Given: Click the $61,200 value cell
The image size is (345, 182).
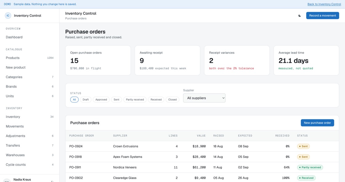Looking at the screenshot, I should point(199,167).
